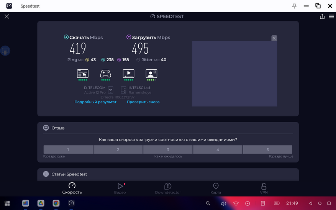Viewport: 336px width, 210px height.
Task: Rate speed as 1 Гораздо хуже
Action: (68, 149)
